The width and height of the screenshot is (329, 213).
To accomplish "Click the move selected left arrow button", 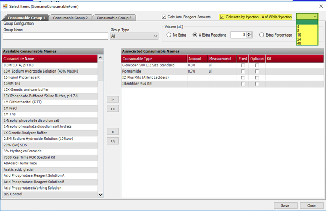I will click(x=112, y=132).
